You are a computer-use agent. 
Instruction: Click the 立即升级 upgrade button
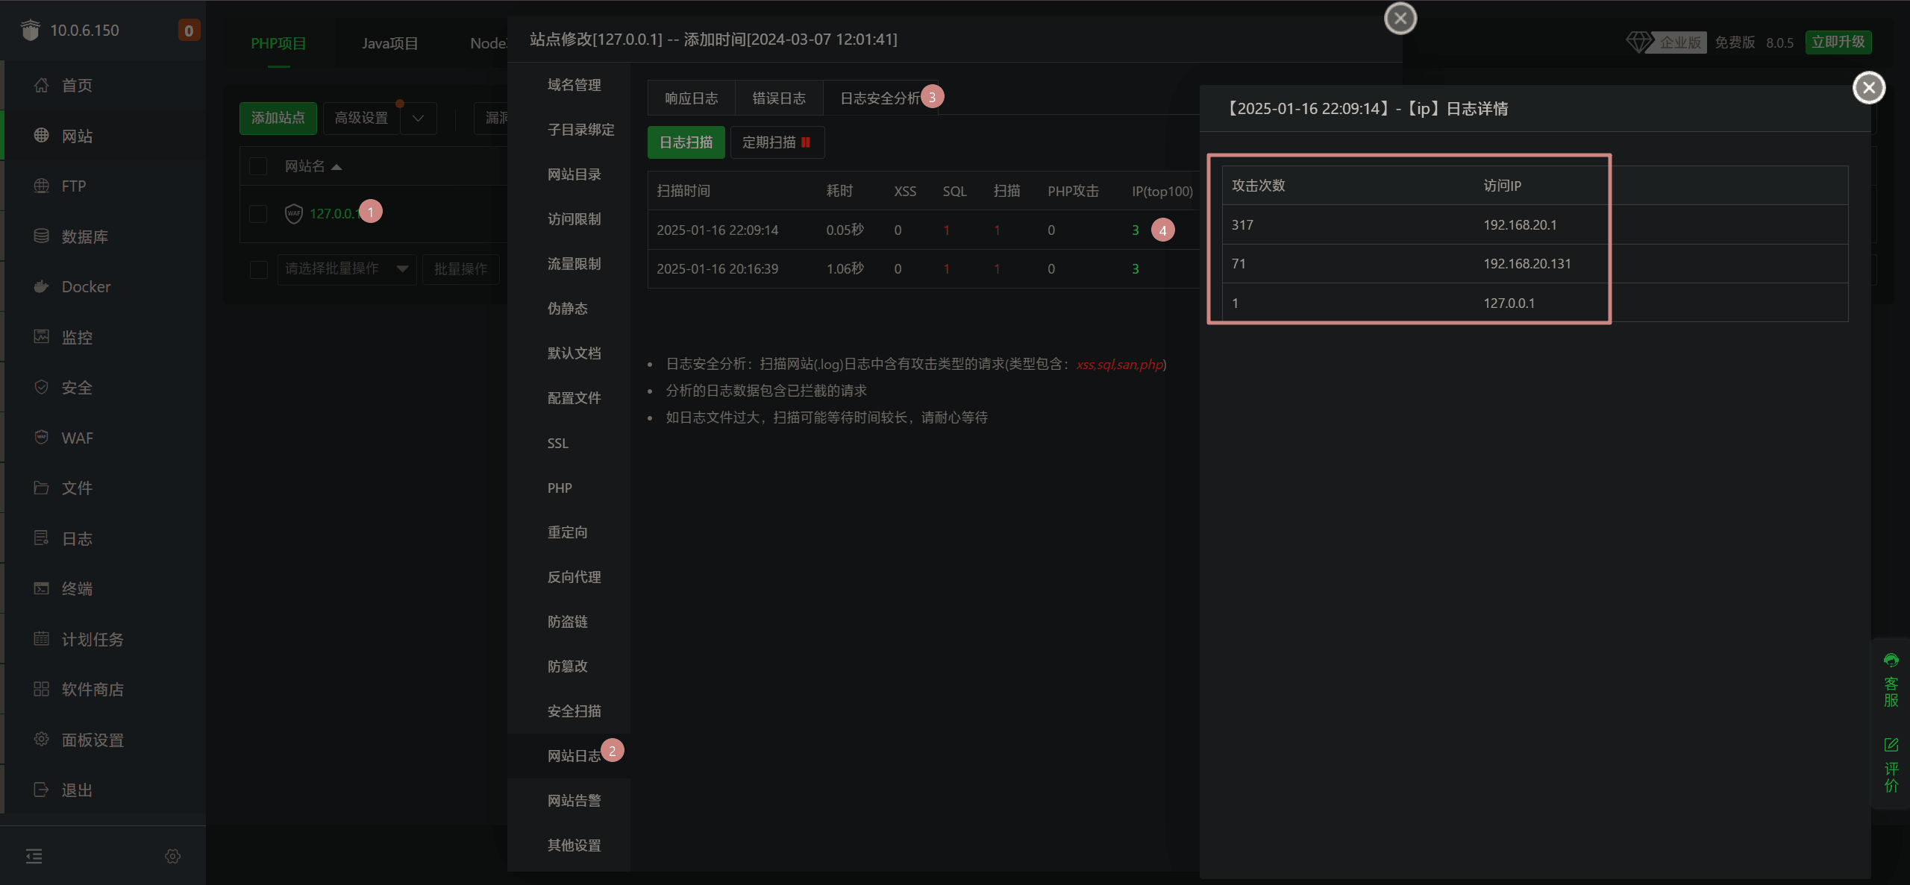click(1839, 42)
